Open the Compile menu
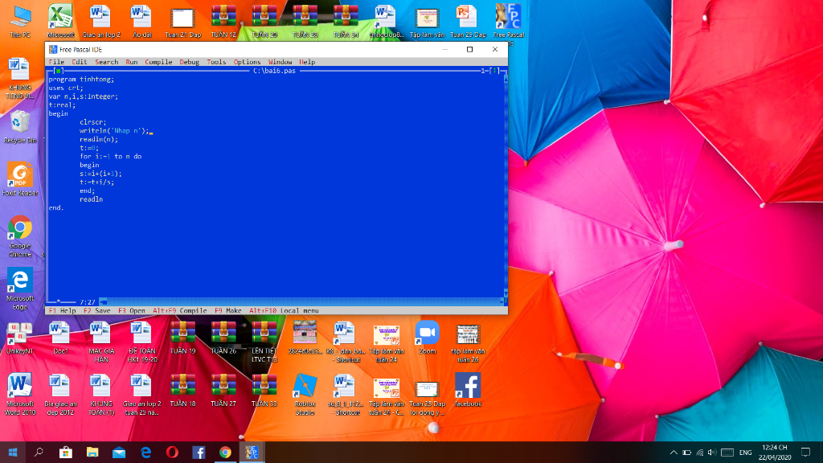 pos(158,62)
